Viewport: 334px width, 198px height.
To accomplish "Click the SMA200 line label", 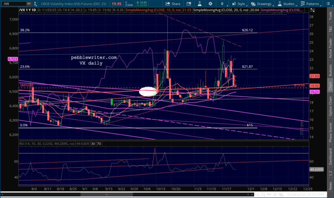I will click(x=27, y=85).
